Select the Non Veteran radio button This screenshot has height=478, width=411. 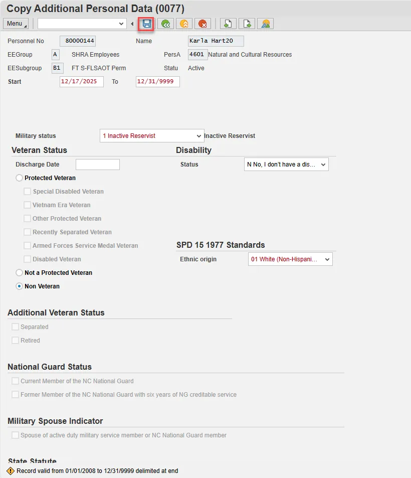[x=19, y=286]
